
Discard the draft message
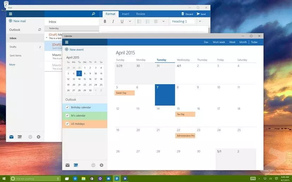coord(187,14)
